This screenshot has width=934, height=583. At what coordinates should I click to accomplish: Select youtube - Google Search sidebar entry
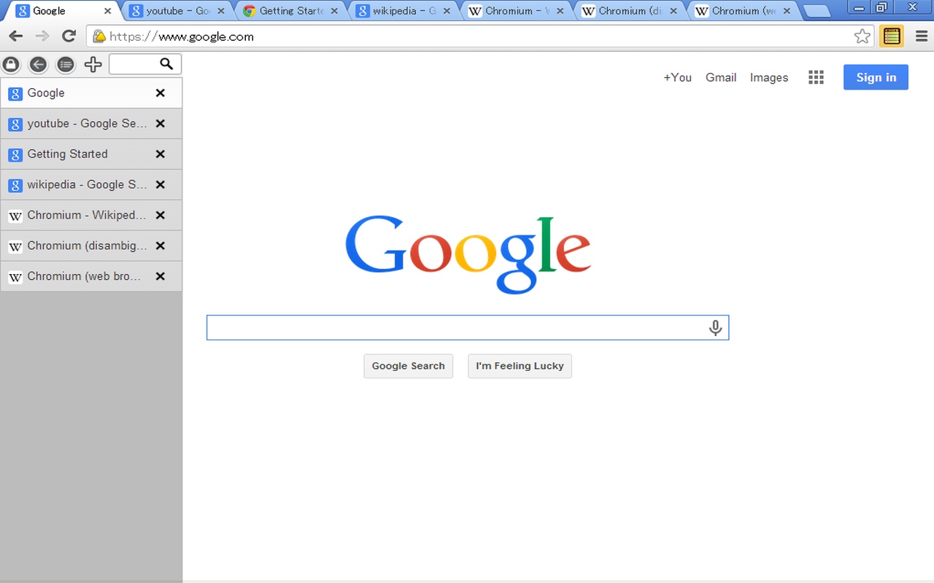coord(91,124)
